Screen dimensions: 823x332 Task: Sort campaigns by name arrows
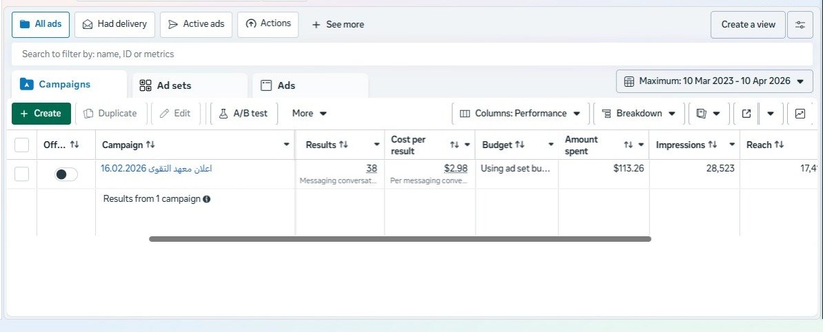point(150,145)
